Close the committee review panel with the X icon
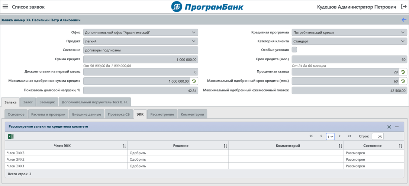This screenshot has height=186, width=409. (x=389, y=127)
